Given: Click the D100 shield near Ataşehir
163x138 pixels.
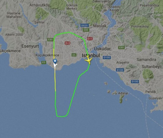Looking at the screenshot, I should tap(120, 70).
